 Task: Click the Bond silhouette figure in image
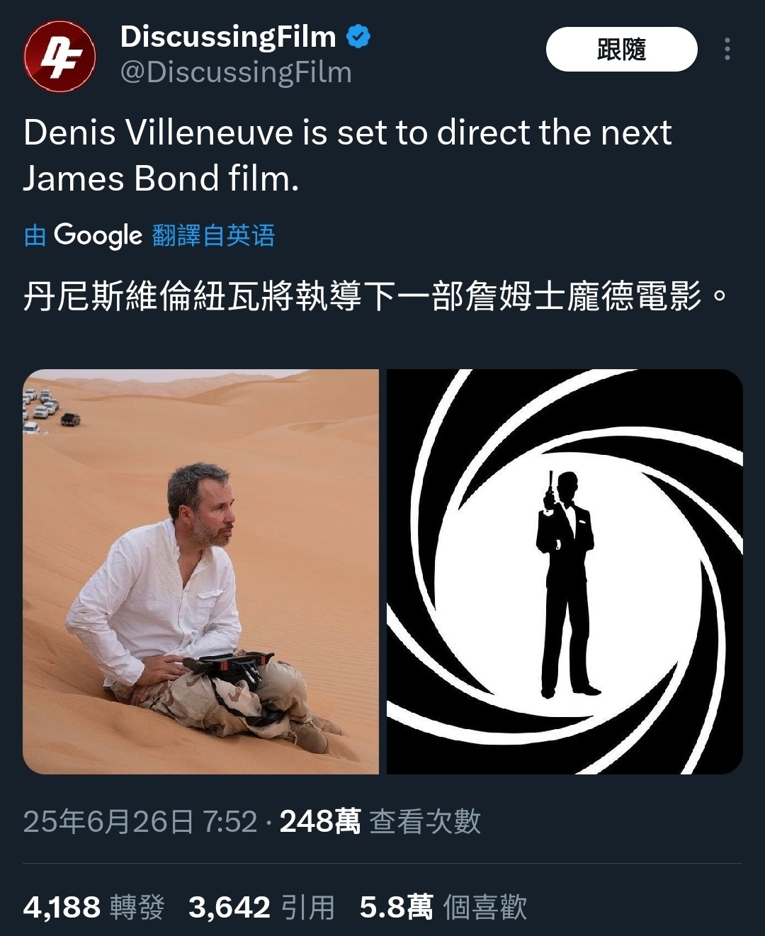click(565, 584)
